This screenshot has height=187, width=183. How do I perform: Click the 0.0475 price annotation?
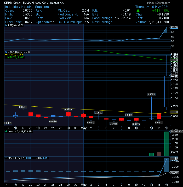click(129, 115)
